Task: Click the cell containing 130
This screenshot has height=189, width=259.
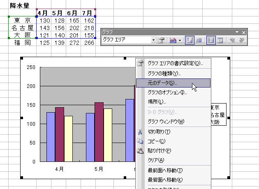Action: (x=44, y=21)
